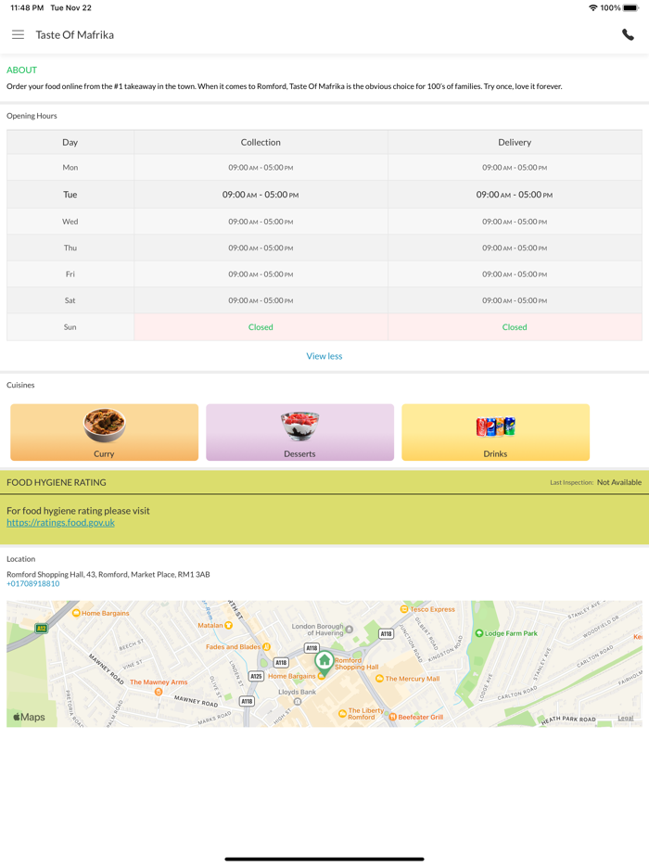Tap the green home map pin
Image resolution: width=649 pixels, height=866 pixels.
tap(324, 663)
